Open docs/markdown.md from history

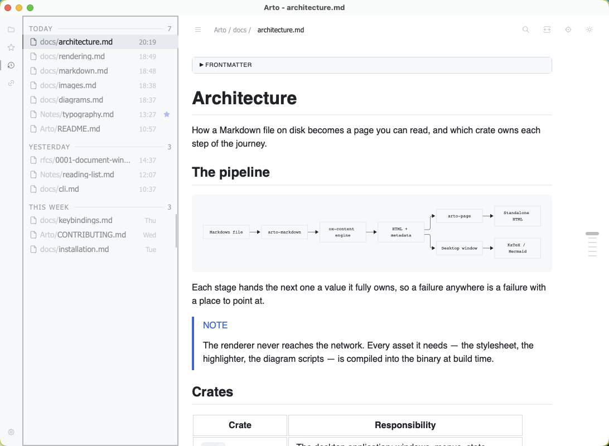[x=100, y=71]
